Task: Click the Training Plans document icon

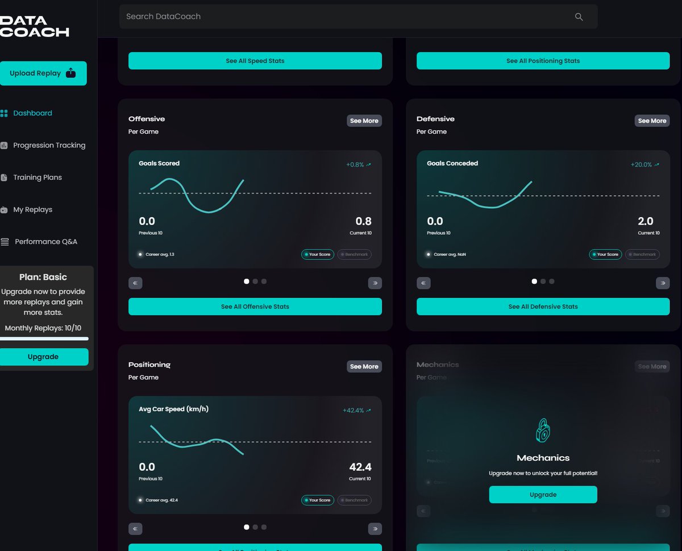Action: pyautogui.click(x=5, y=177)
